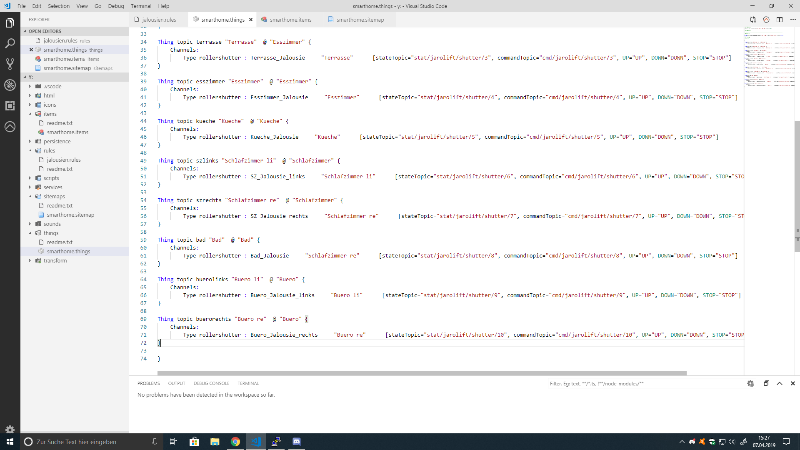Viewport: 800px width, 450px height.
Task: Open Discord from the taskbar
Action: click(x=297, y=442)
